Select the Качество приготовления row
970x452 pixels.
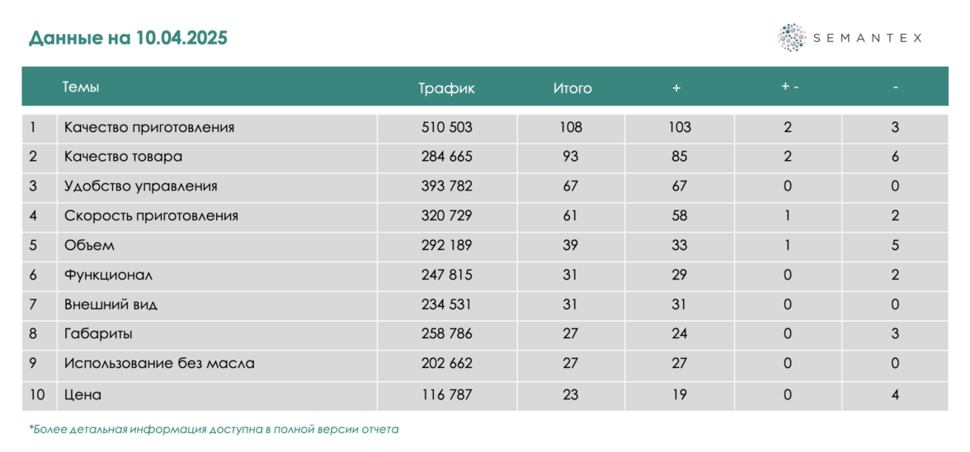point(149,128)
